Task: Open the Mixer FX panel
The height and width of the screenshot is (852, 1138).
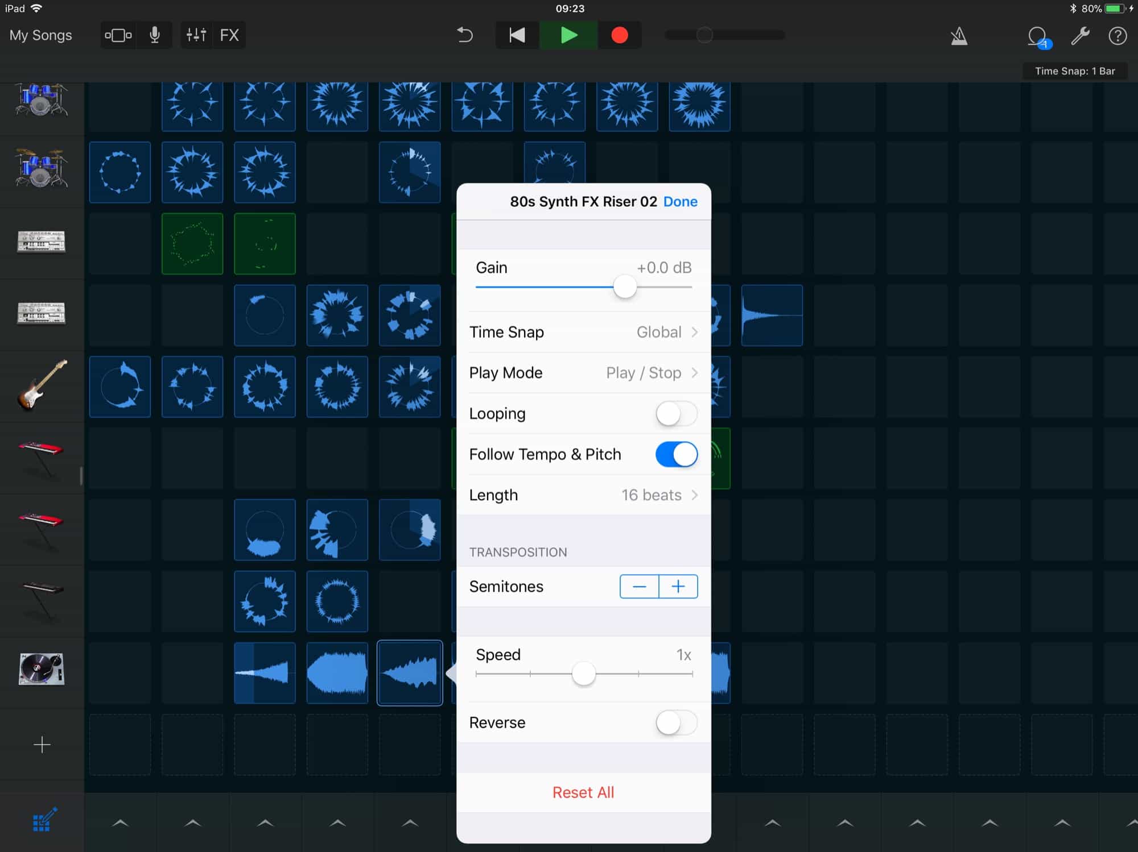Action: (231, 35)
